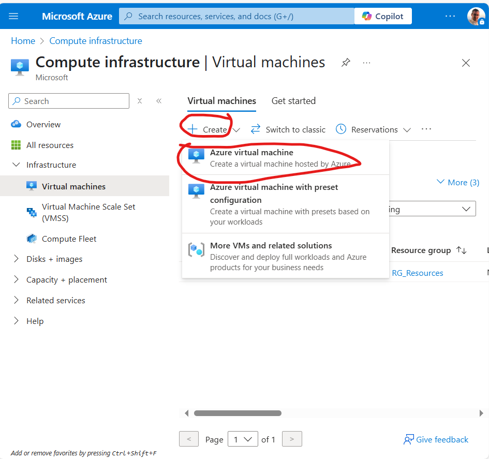Expand the More (3) filters link
The width and height of the screenshot is (489, 459).
(x=458, y=182)
